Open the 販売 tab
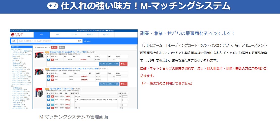The image size is (280, 124). [58, 35]
